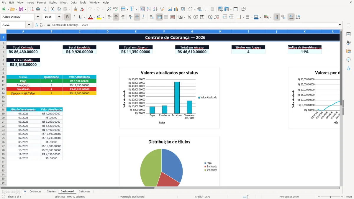Open the sidebar Navigator
This screenshot has width=354, height=199.
click(x=348, y=60)
